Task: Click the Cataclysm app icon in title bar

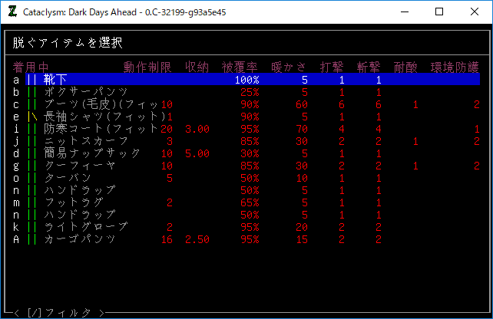Action: 12,12
